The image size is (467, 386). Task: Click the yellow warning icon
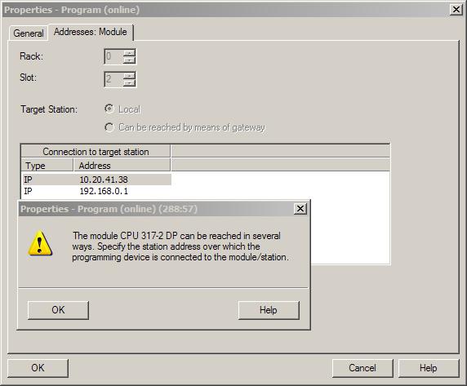point(40,243)
